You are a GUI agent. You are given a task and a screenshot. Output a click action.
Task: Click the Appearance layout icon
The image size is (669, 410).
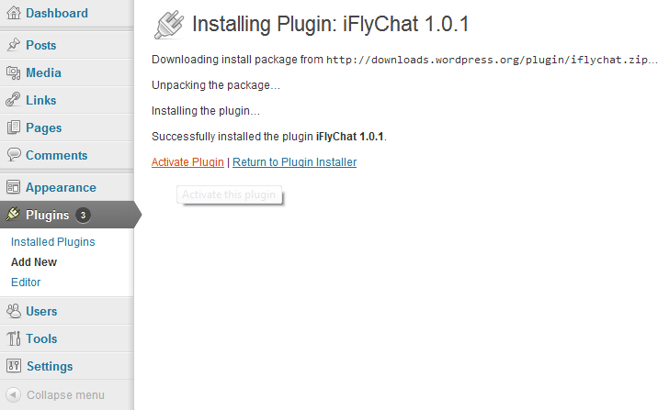pos(13,187)
